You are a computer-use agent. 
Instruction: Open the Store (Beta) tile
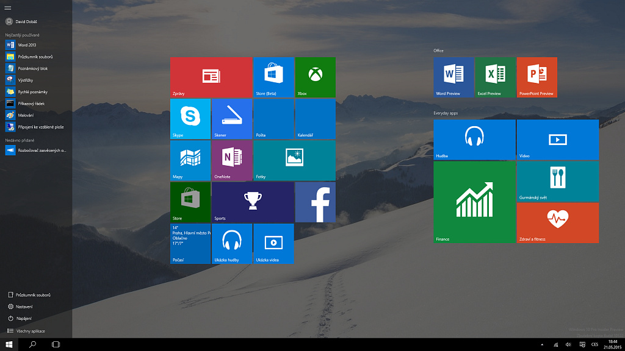tap(273, 77)
